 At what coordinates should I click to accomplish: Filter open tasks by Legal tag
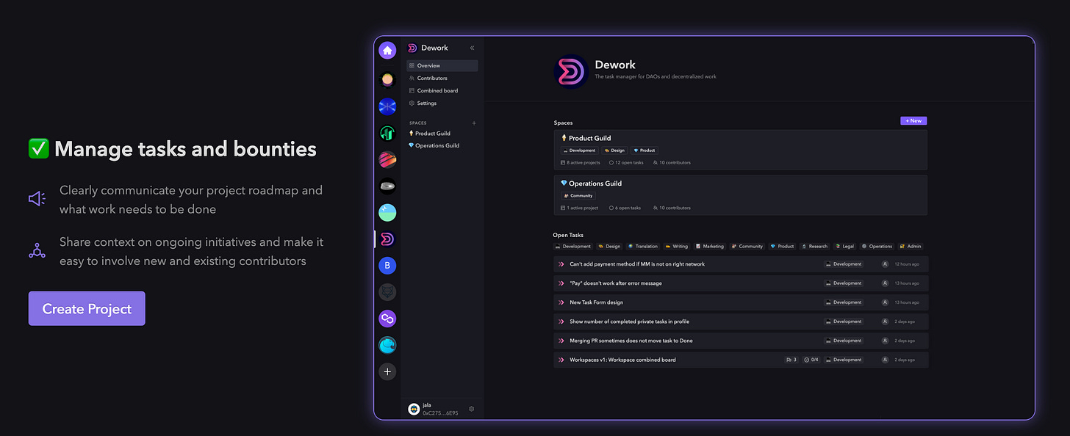(844, 247)
